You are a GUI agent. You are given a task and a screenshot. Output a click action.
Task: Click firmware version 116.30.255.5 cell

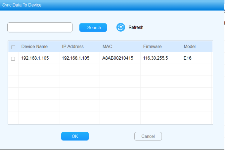[x=156, y=58]
